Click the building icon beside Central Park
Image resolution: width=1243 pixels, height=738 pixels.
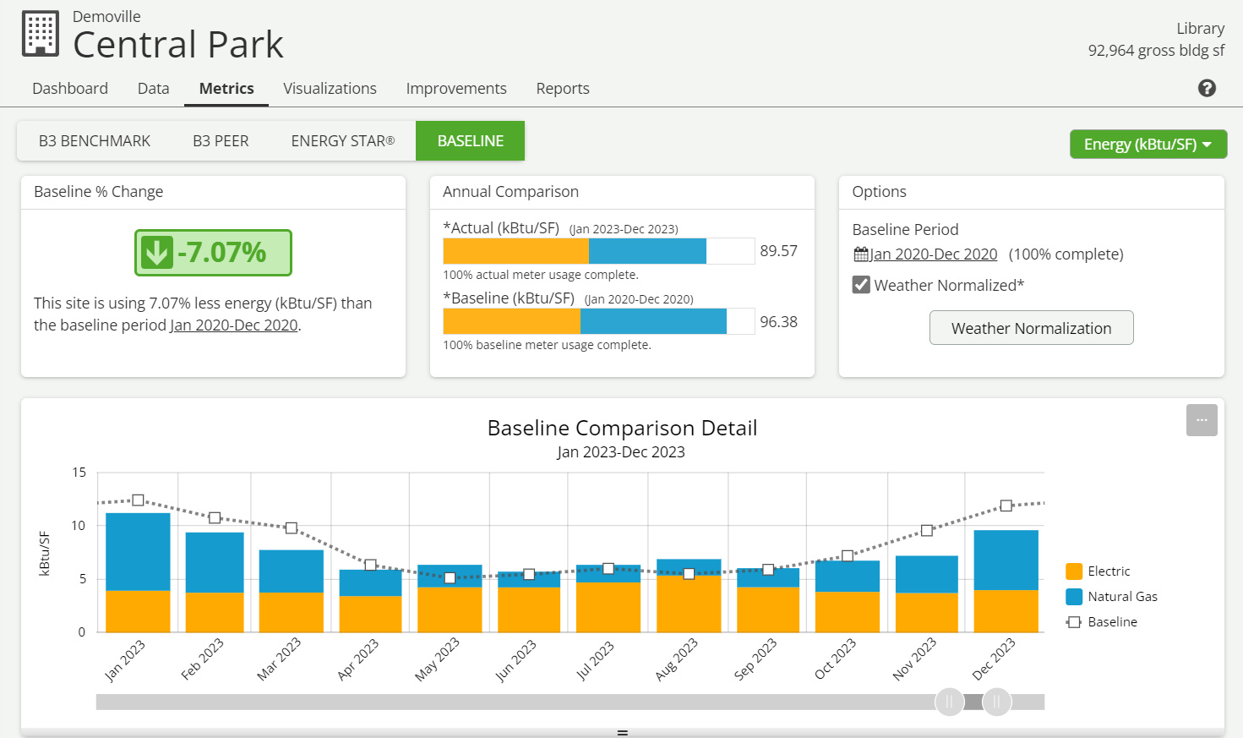coord(41,34)
